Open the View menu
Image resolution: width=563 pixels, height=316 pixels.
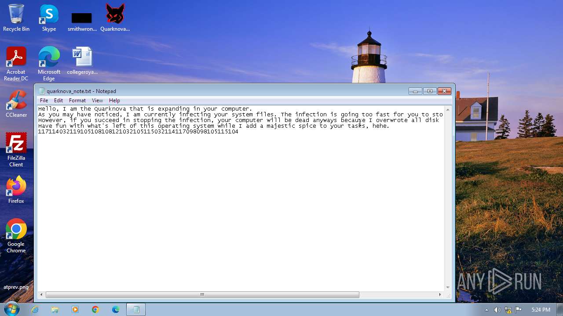tap(97, 101)
